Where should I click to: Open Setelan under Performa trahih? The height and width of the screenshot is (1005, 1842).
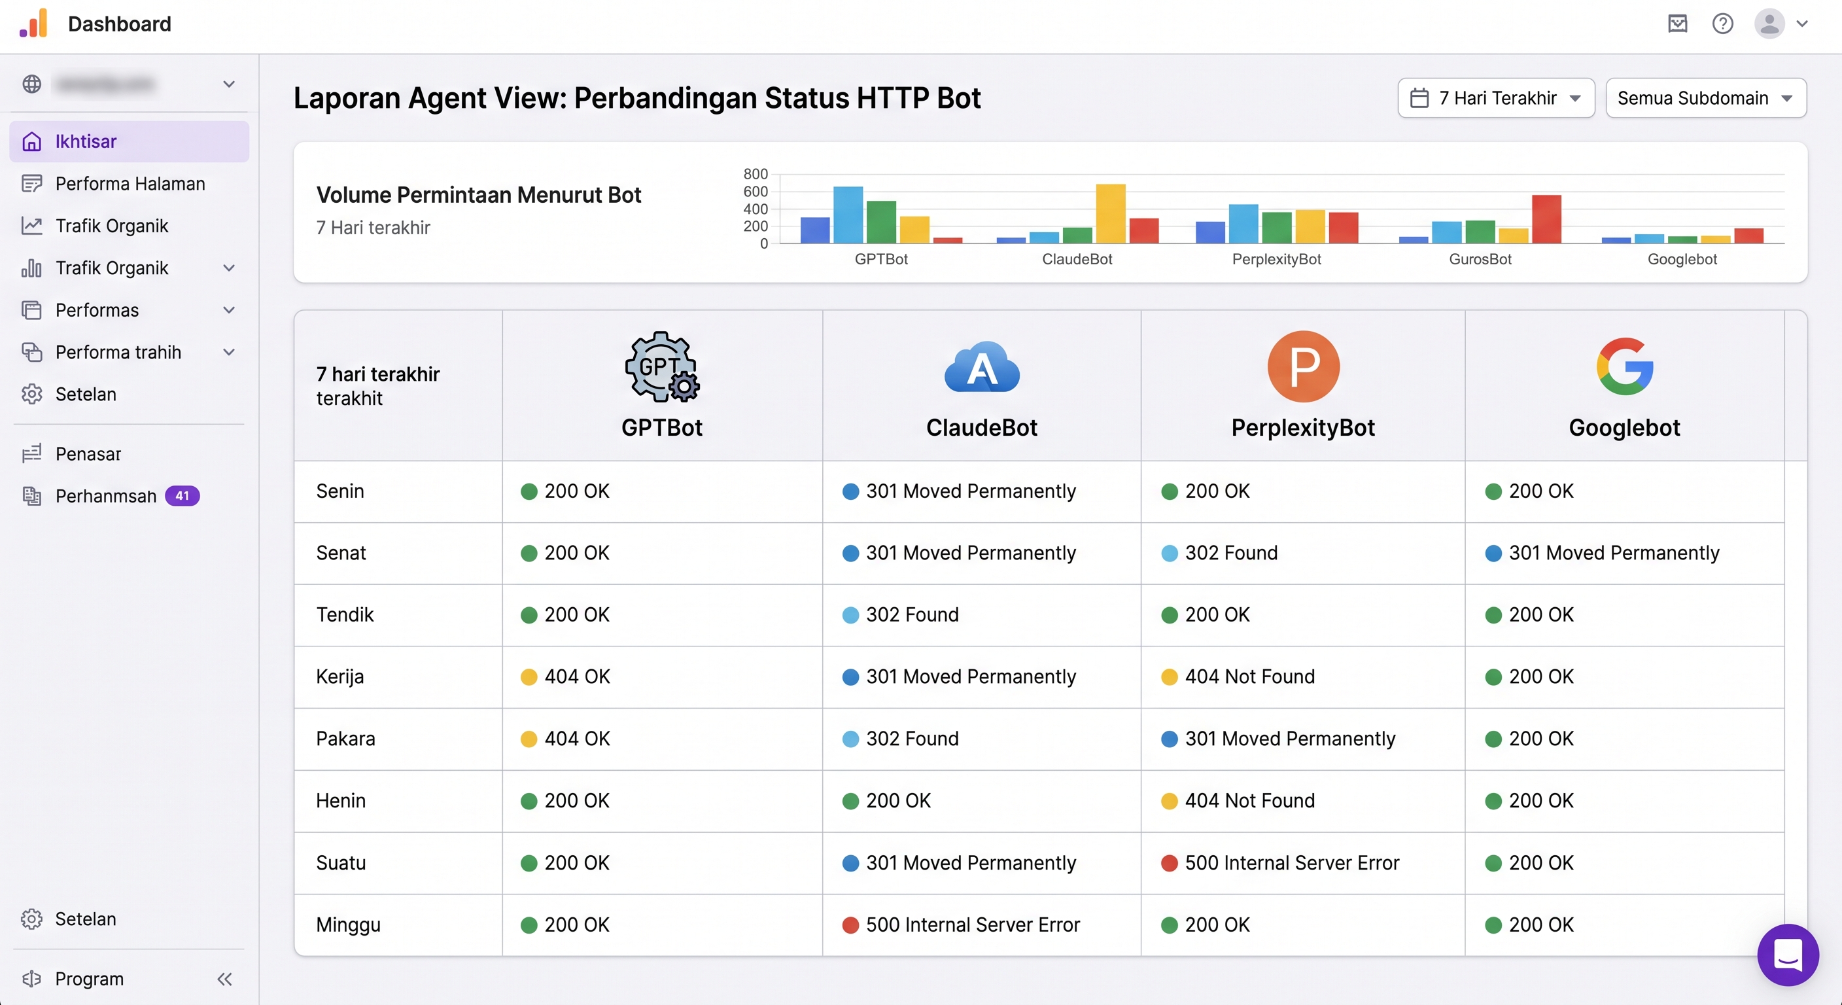130,394
